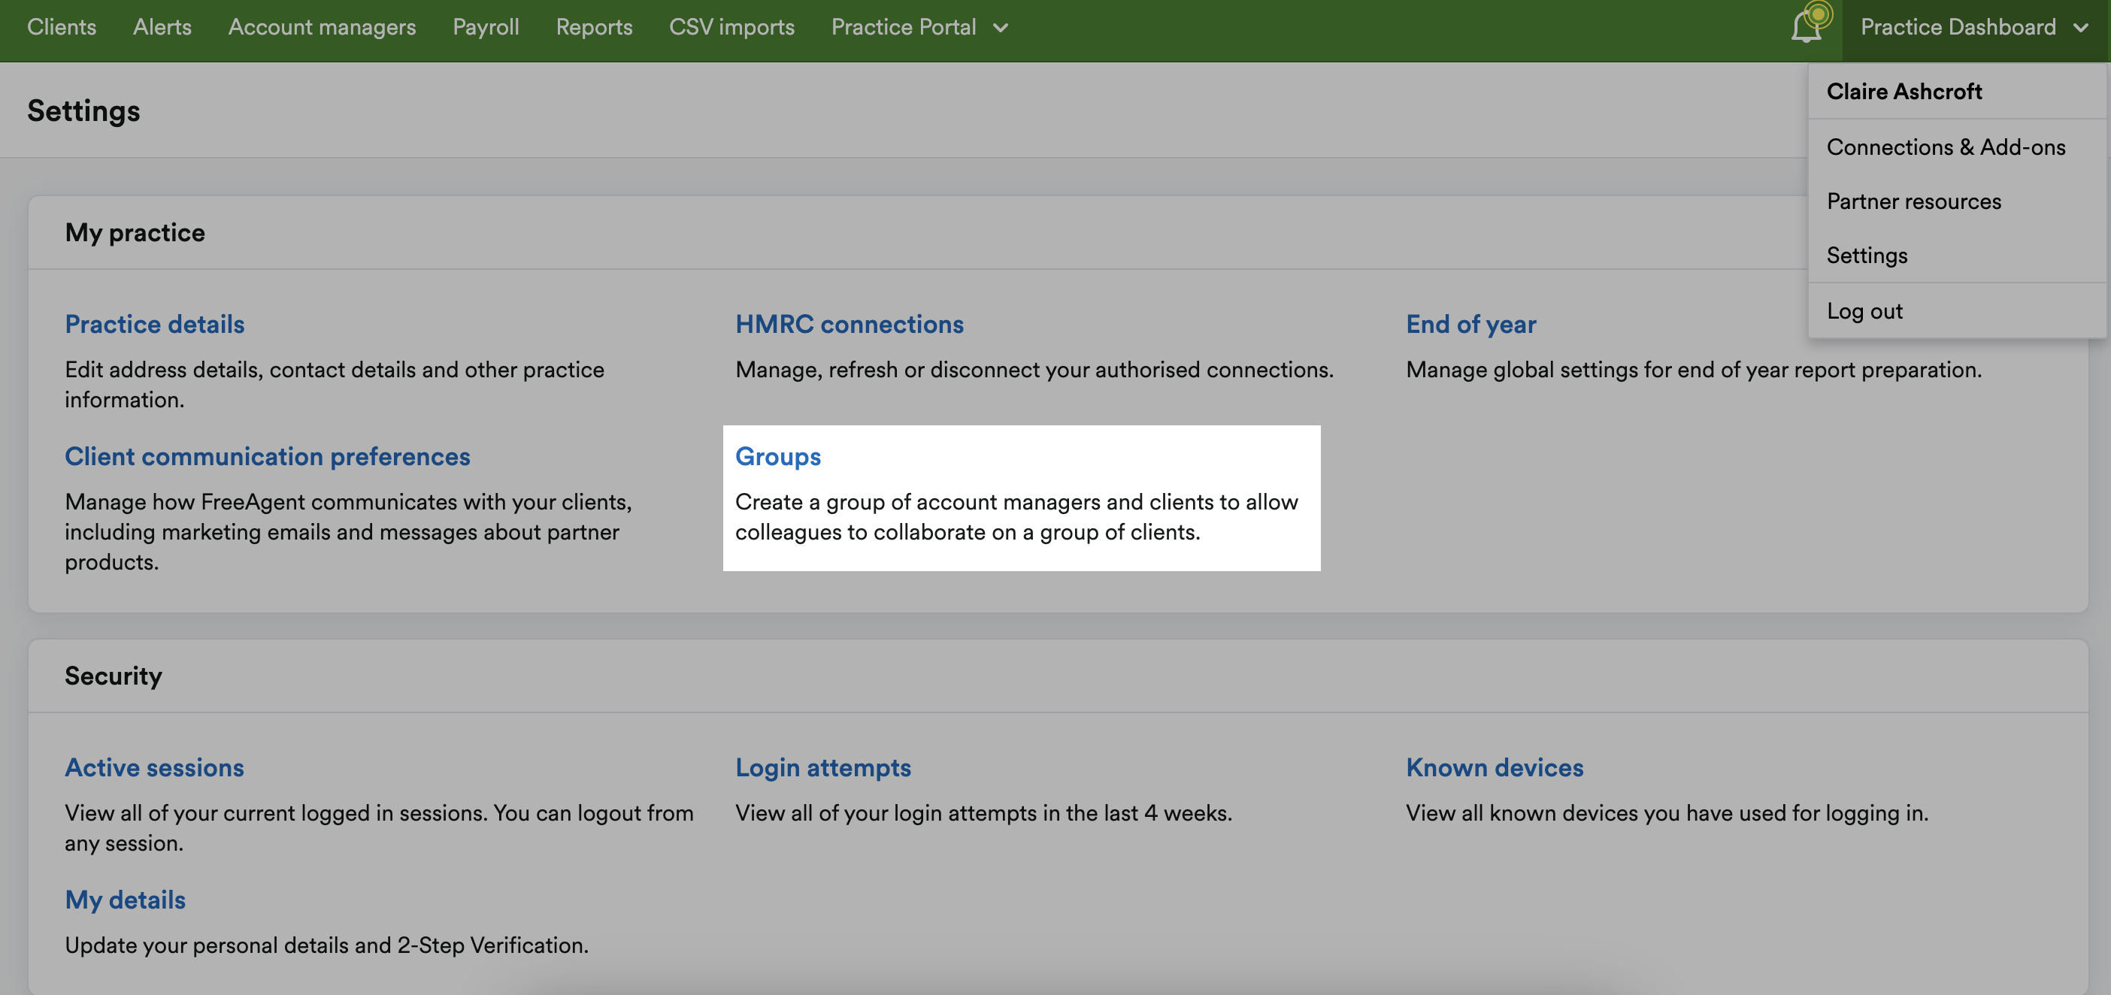This screenshot has height=995, width=2111.
Task: Open Connections & Add-ons
Action: click(x=1946, y=147)
